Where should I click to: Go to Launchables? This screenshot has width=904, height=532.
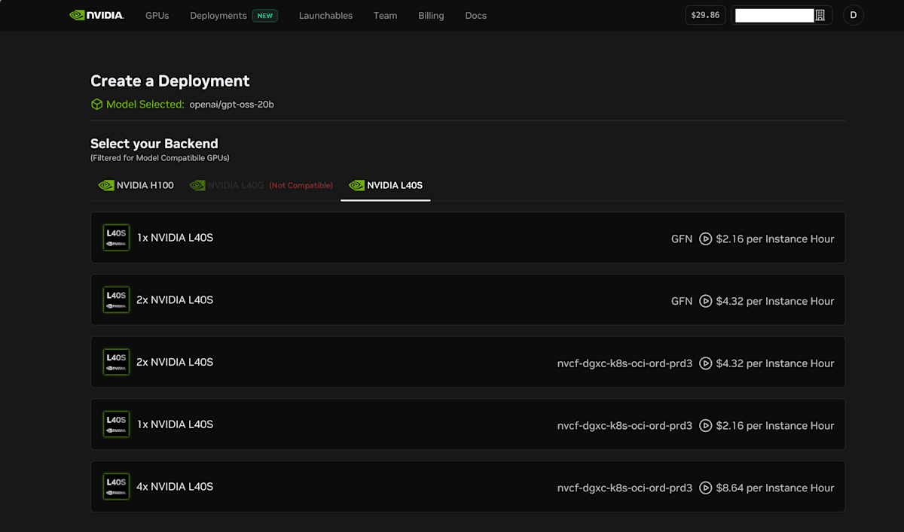(x=325, y=15)
